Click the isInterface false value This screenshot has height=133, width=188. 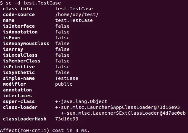(62, 26)
